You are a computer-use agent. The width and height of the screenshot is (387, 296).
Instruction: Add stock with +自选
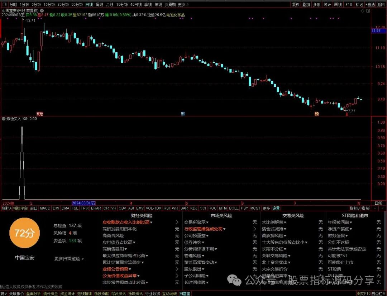[370, 4]
